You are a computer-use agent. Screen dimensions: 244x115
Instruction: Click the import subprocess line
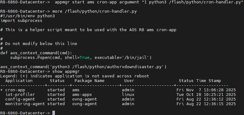(21, 21)
